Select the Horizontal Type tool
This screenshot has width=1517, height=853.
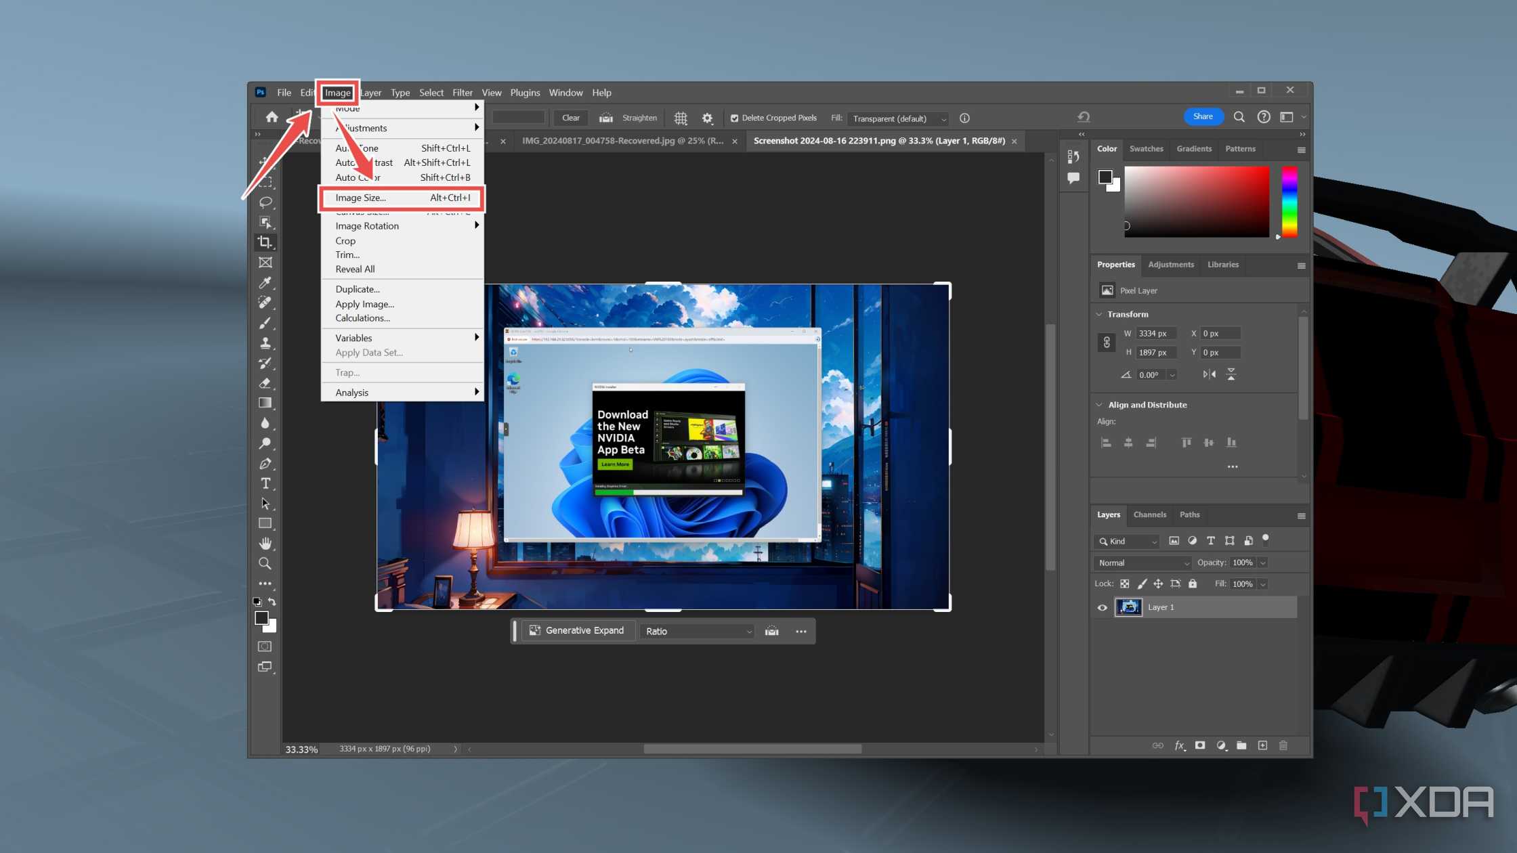pyautogui.click(x=265, y=483)
